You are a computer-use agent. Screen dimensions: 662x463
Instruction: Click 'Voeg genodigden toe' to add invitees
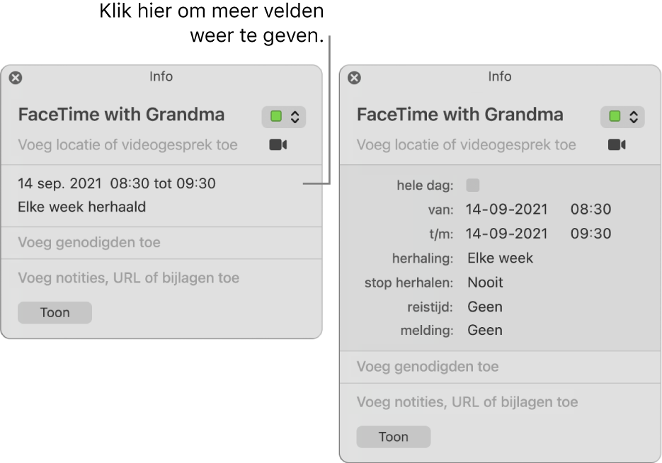pyautogui.click(x=89, y=242)
